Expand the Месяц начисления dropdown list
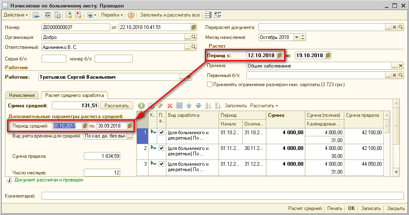This screenshot has width=409, height=215. click(x=296, y=37)
